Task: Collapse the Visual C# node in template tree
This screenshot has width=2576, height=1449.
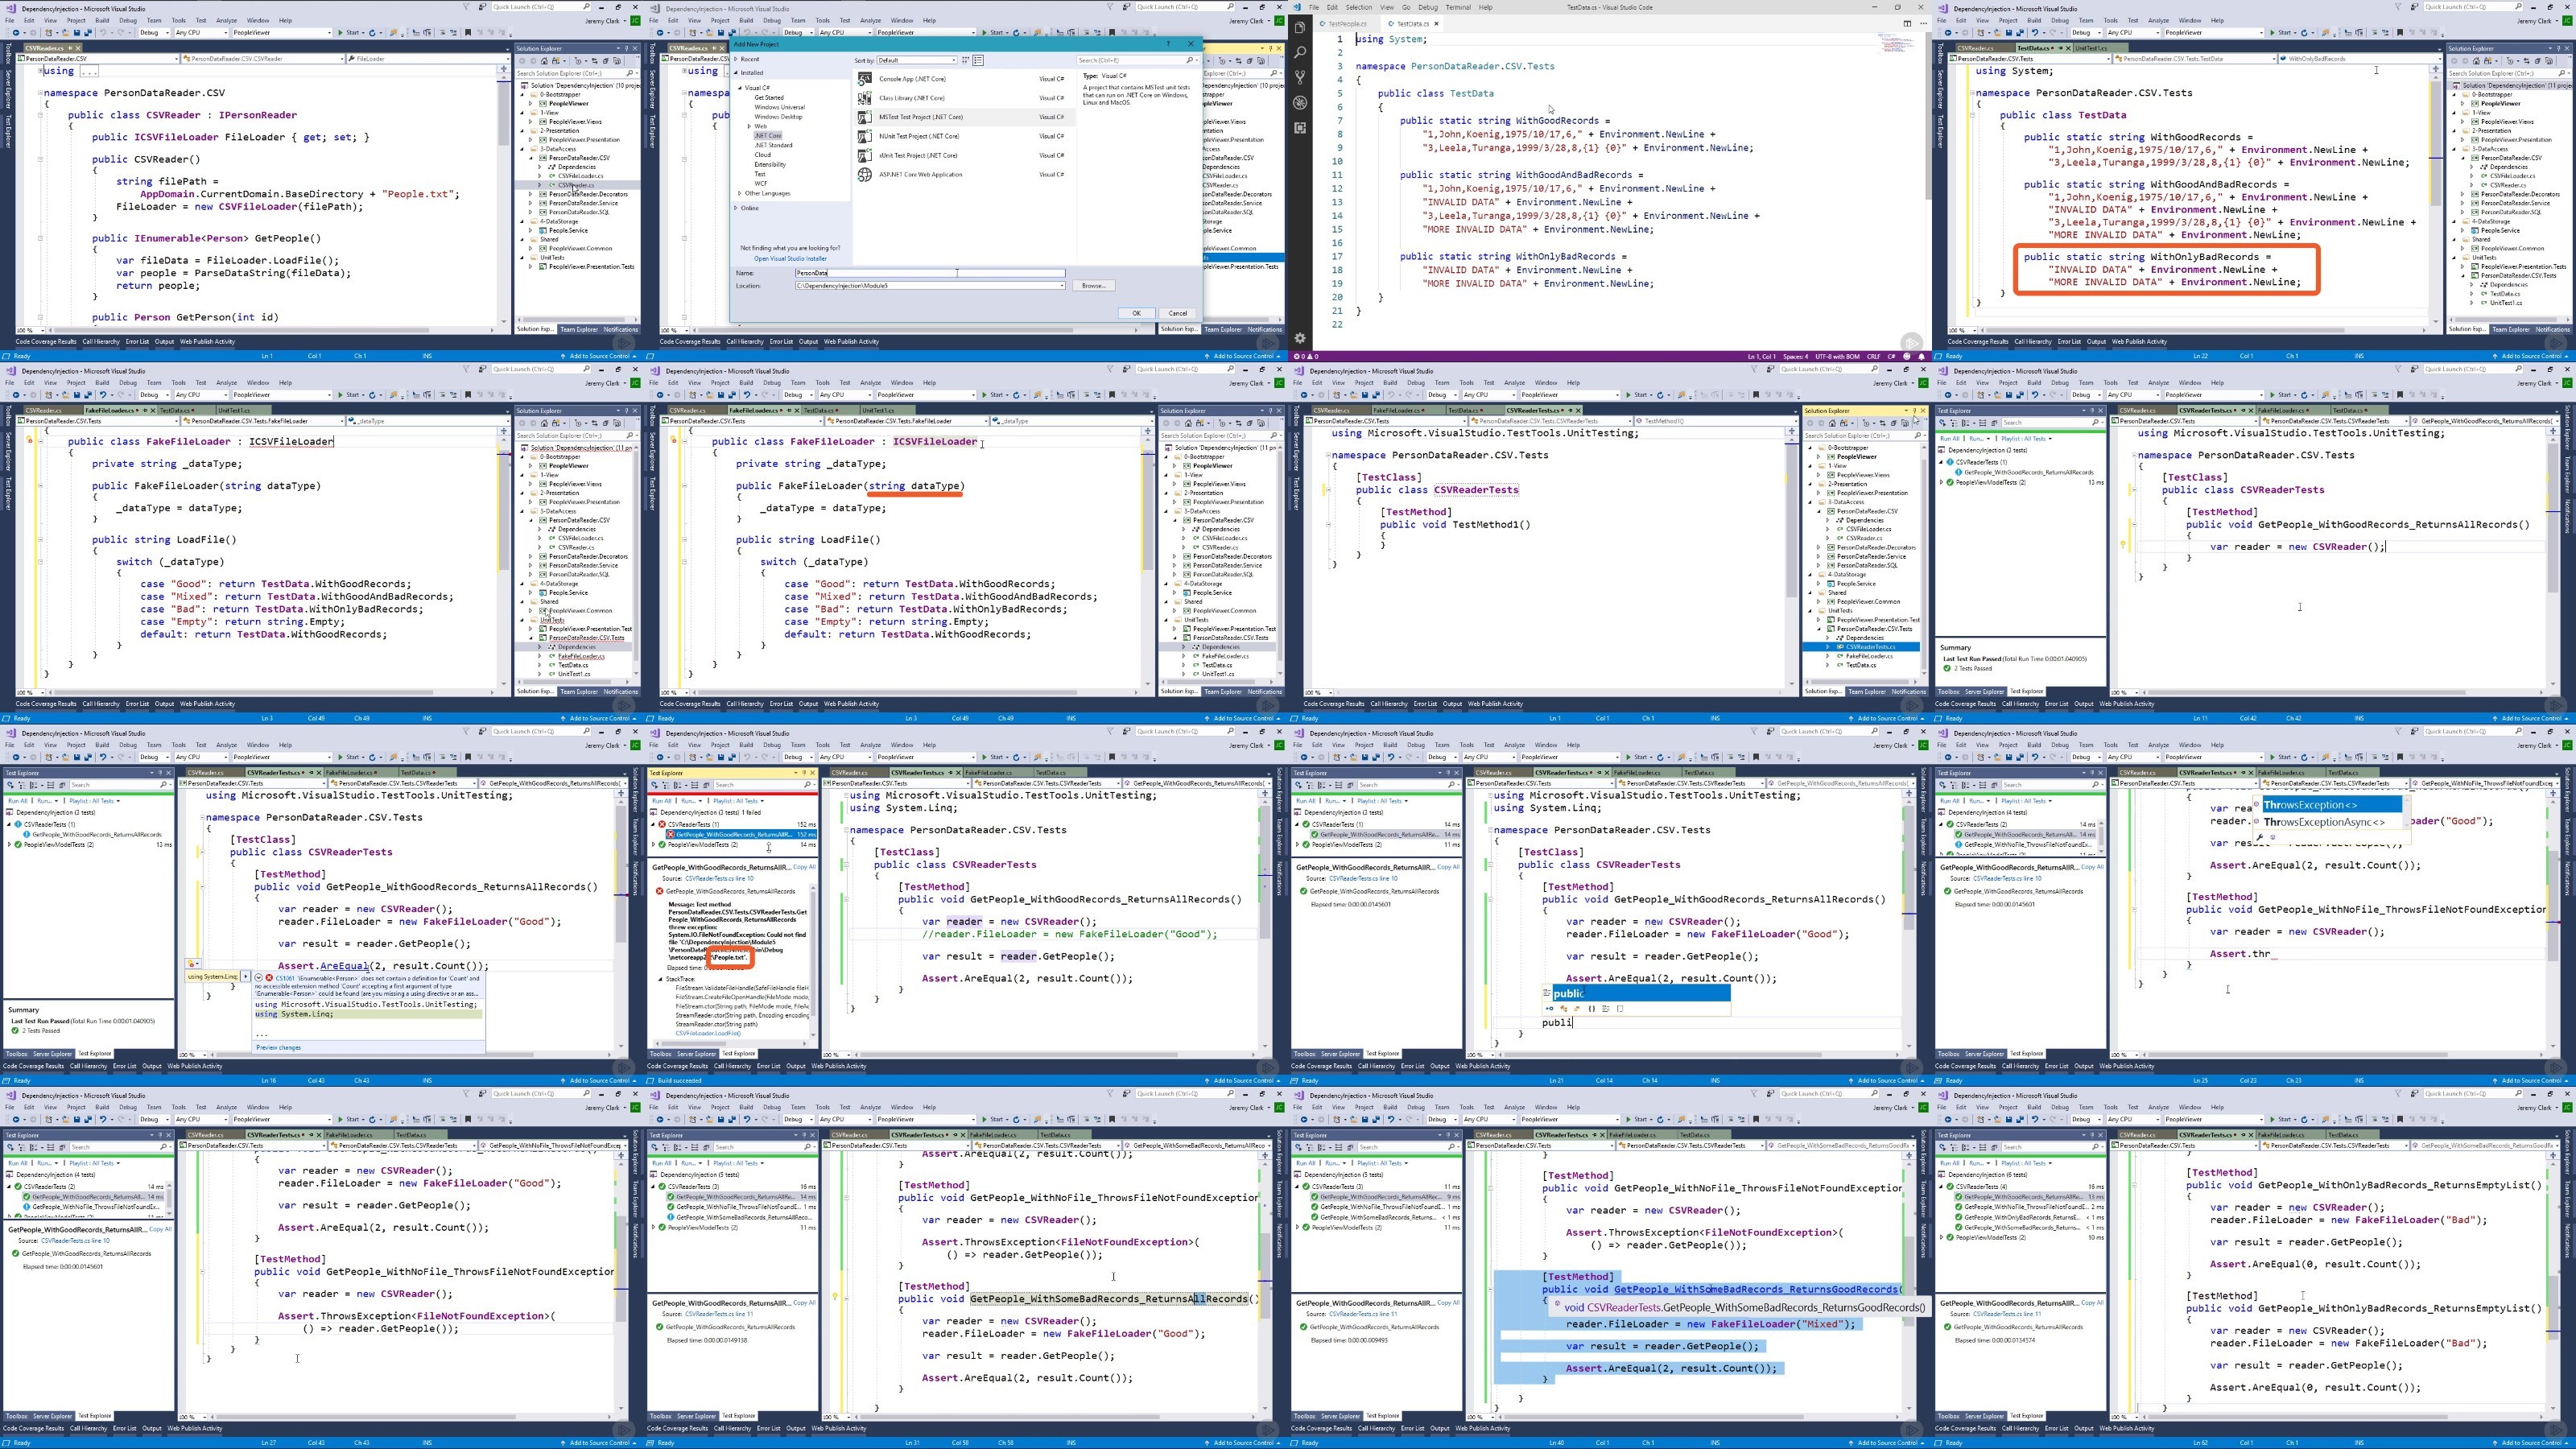Action: pyautogui.click(x=741, y=88)
